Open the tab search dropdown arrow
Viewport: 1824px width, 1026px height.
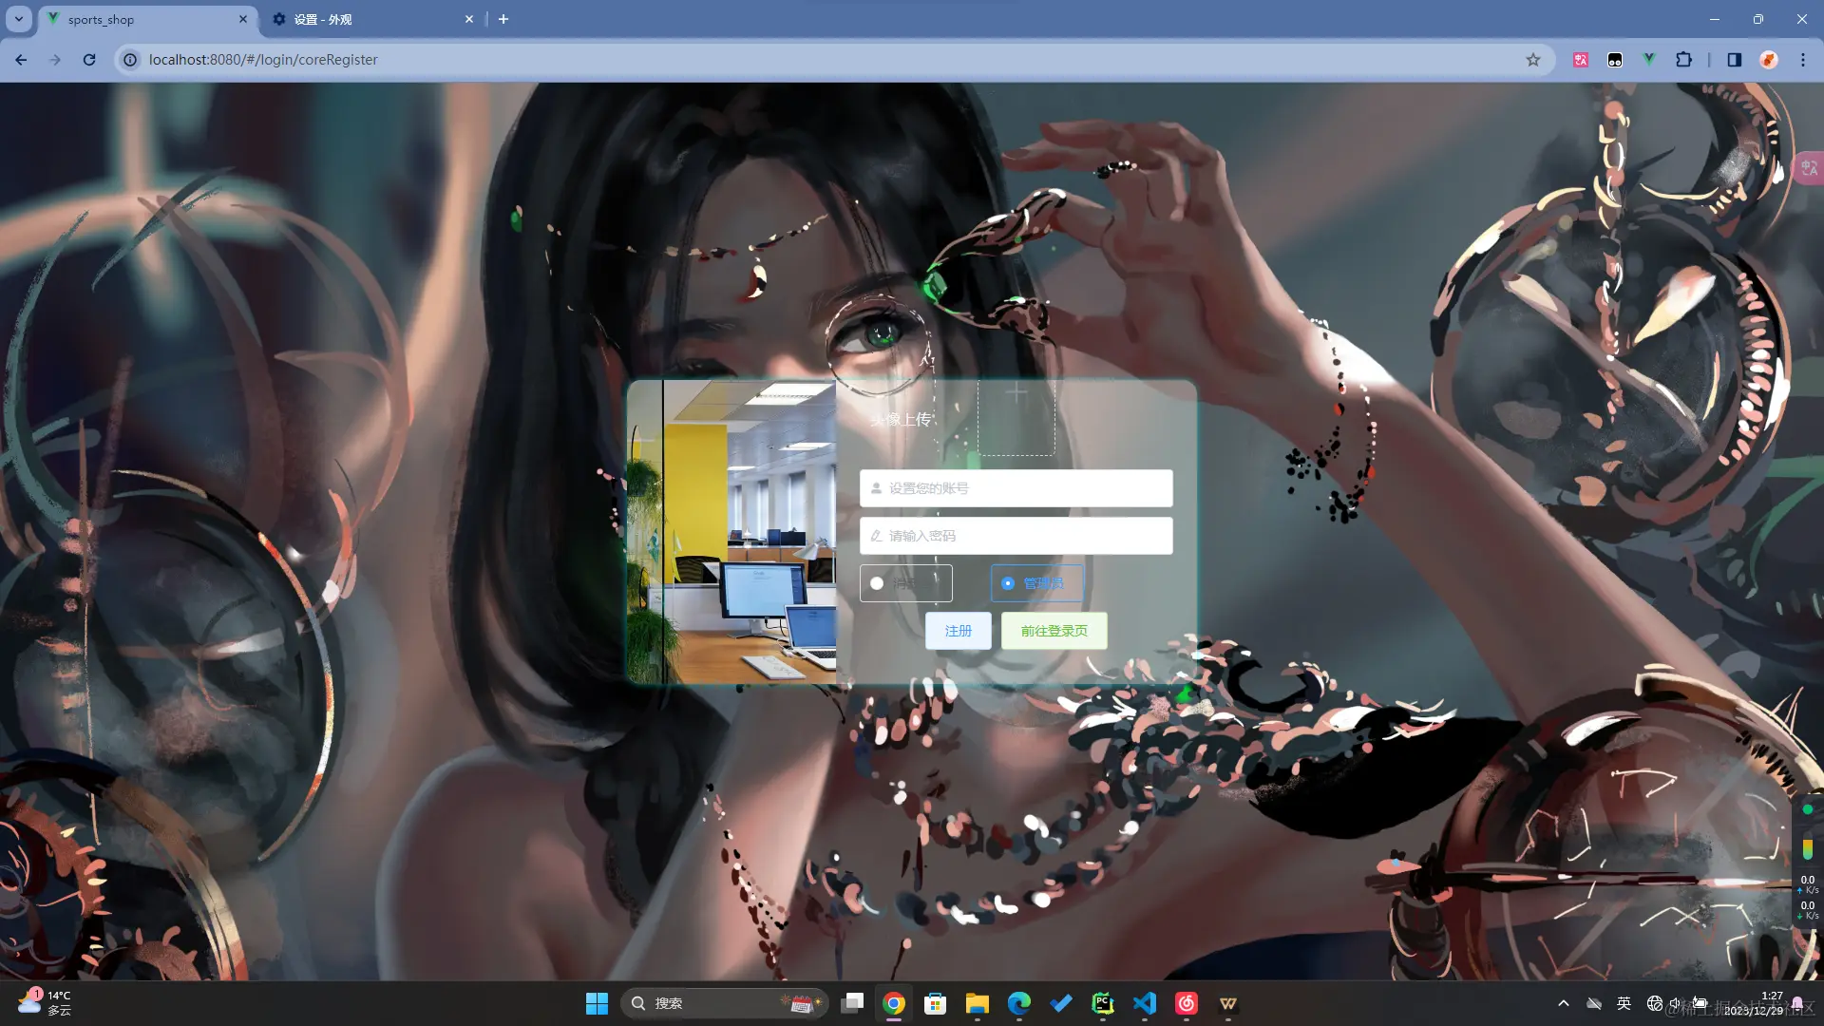tap(19, 19)
